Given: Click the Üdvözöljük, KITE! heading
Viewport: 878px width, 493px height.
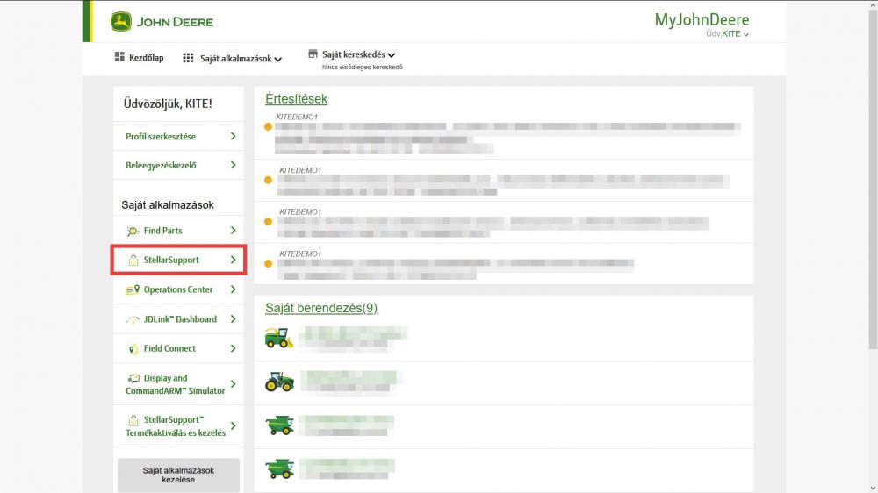Looking at the screenshot, I should (168, 104).
